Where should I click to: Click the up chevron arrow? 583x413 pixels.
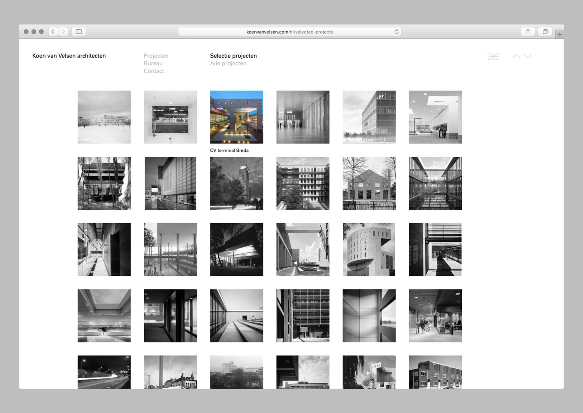[517, 56]
